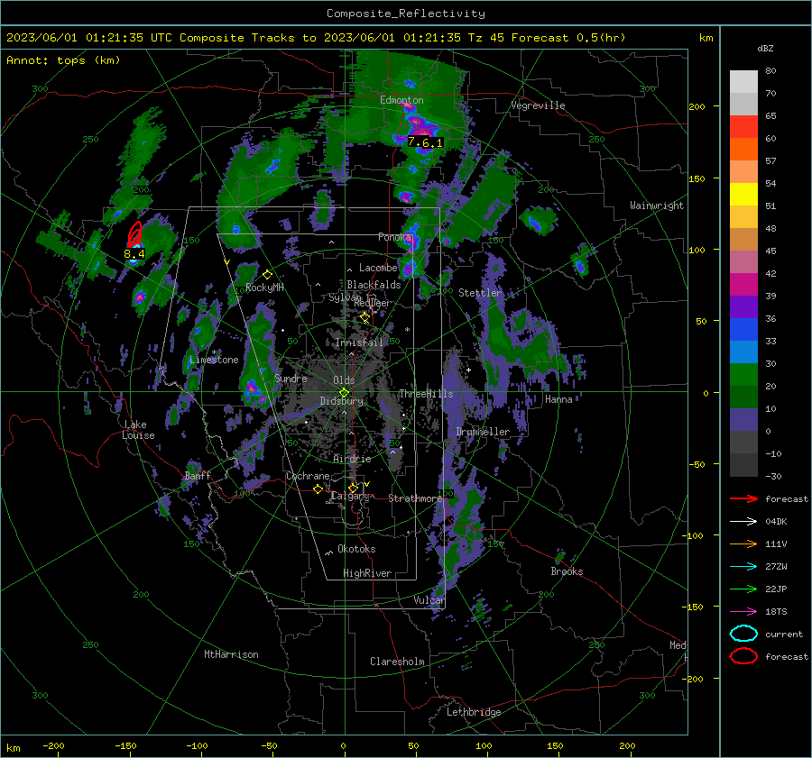This screenshot has height=758, width=812.
Task: Click the Stettler city label
Action: point(480,293)
